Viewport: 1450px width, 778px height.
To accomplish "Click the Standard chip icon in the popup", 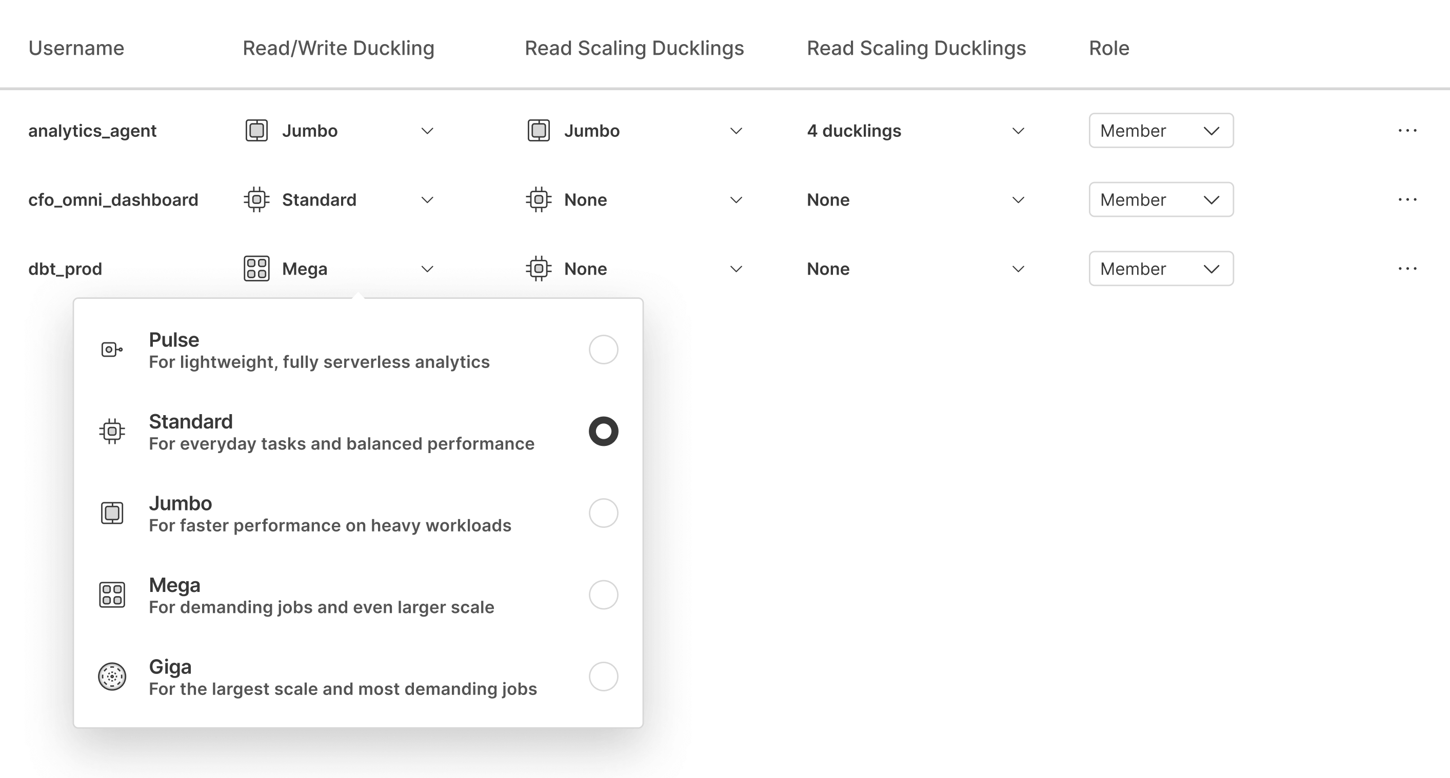I will pos(111,431).
